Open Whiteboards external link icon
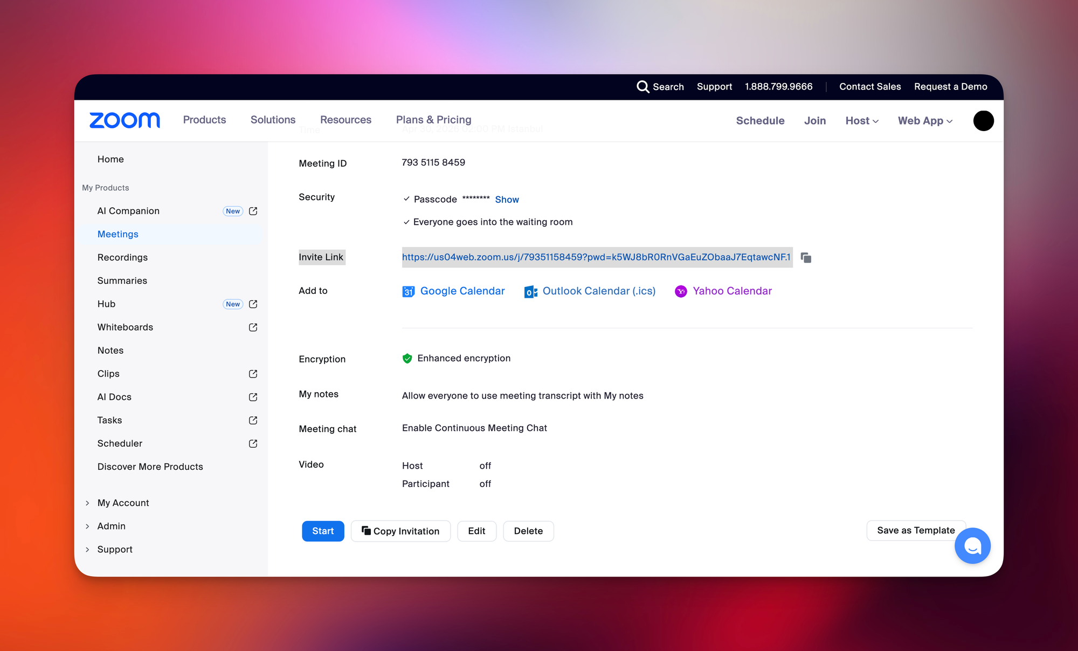The height and width of the screenshot is (651, 1078). click(253, 327)
